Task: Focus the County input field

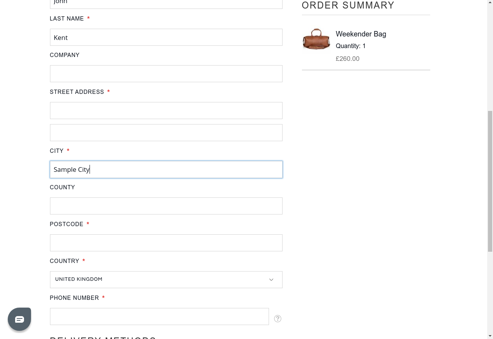Action: point(166,206)
